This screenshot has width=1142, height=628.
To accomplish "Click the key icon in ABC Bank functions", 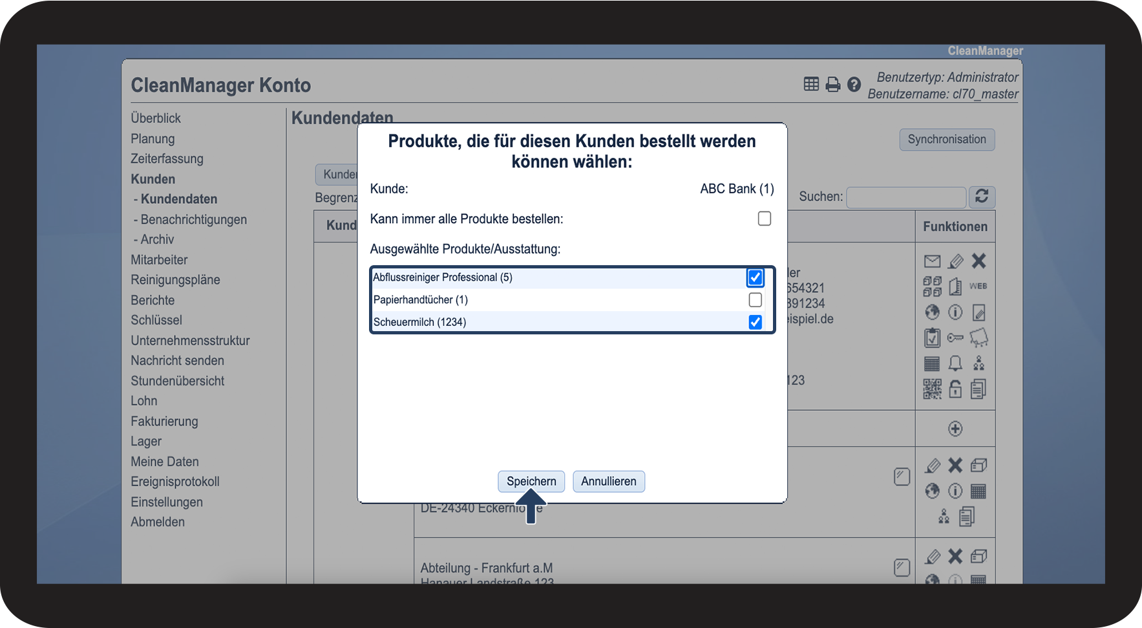I will 955,338.
